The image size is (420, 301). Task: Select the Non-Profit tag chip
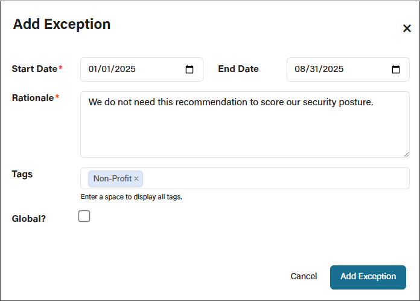coord(112,179)
